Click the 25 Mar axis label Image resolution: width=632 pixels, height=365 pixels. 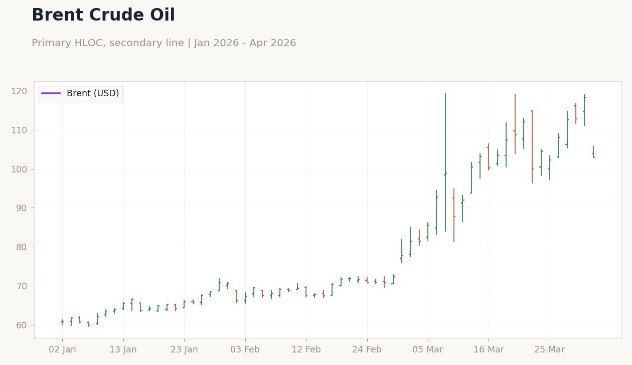550,349
